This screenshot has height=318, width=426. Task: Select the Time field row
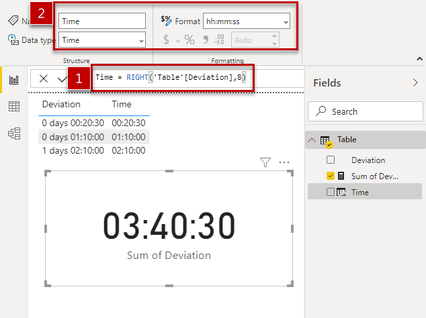(x=365, y=192)
